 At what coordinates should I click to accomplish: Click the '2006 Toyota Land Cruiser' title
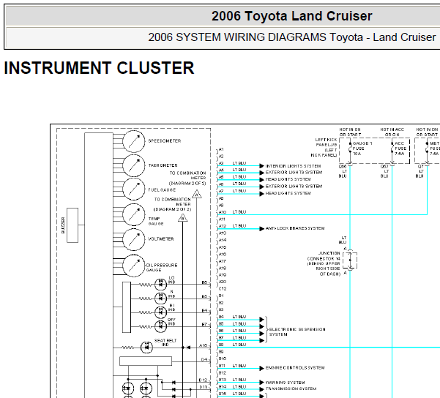click(x=292, y=16)
